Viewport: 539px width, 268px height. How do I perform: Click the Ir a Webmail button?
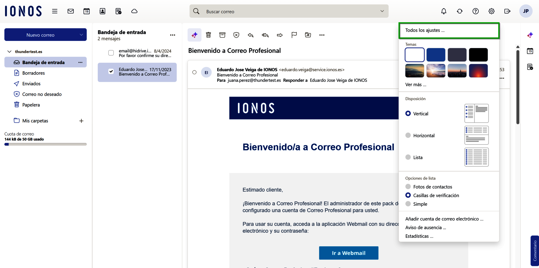pos(349,253)
